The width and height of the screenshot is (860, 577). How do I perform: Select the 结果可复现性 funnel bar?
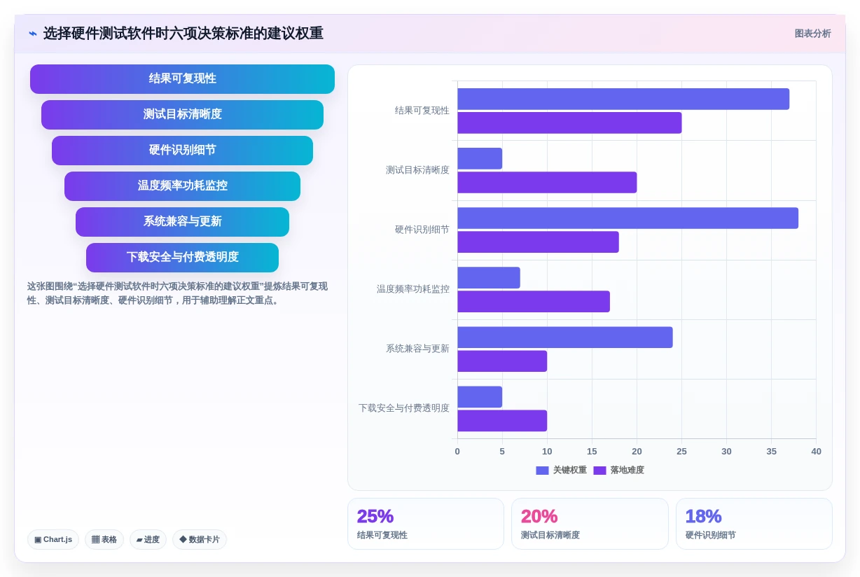(x=182, y=79)
